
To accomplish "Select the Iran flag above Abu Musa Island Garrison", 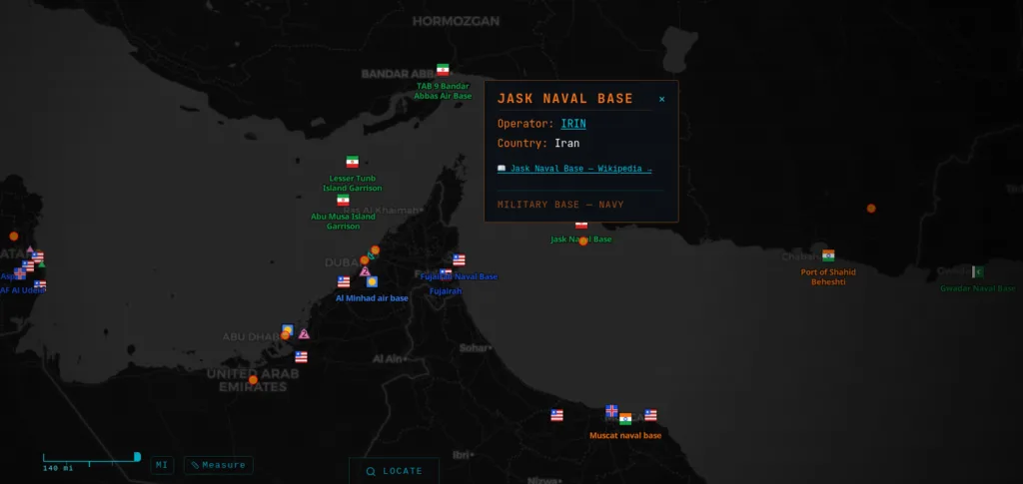I will [343, 200].
